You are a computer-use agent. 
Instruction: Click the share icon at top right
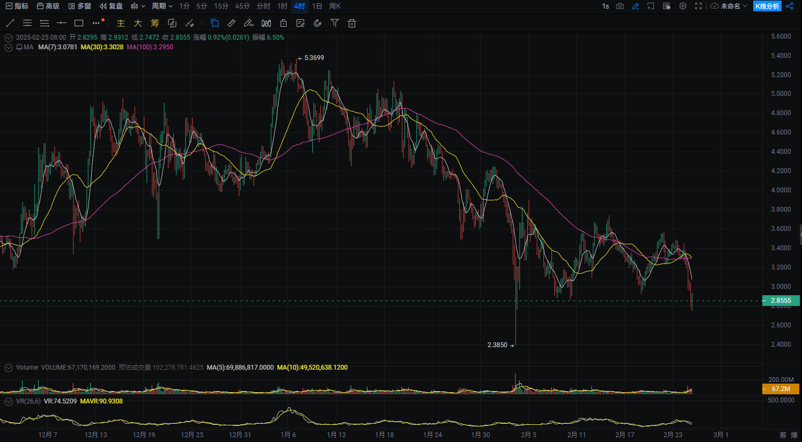790,6
